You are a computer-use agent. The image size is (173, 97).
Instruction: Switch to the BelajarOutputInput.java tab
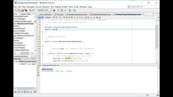pyautogui.click(x=78, y=14)
